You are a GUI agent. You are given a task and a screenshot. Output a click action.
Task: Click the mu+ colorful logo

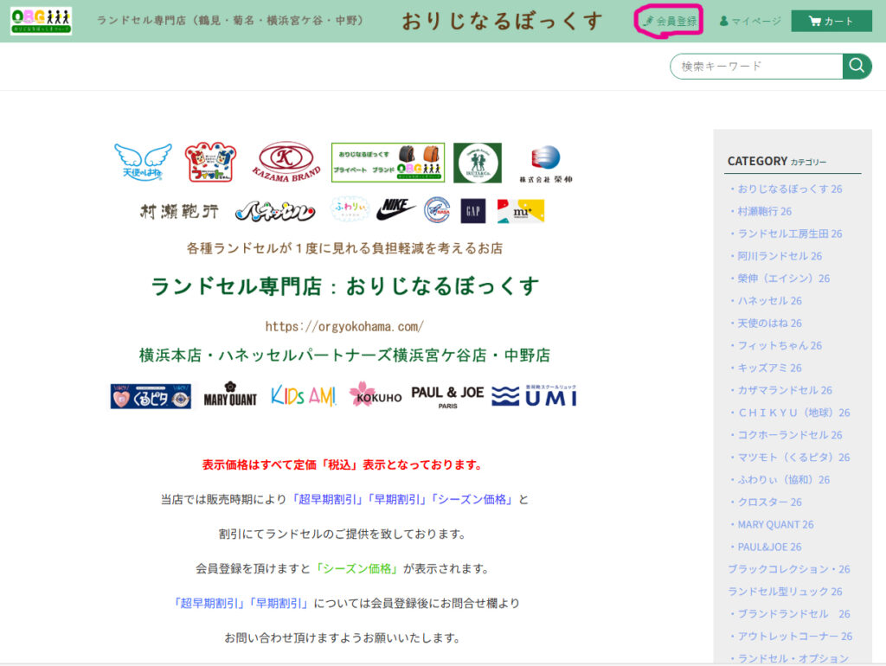(x=520, y=211)
